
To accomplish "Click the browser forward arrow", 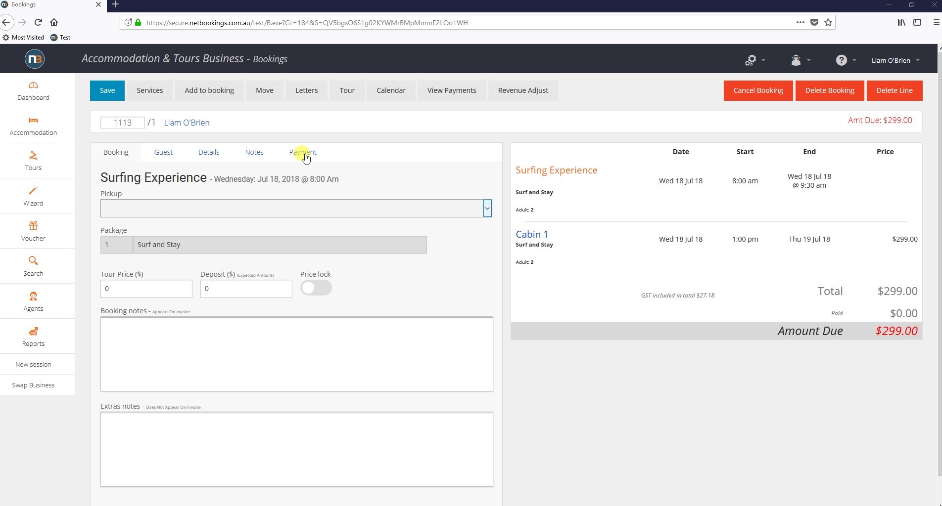I will click(22, 22).
